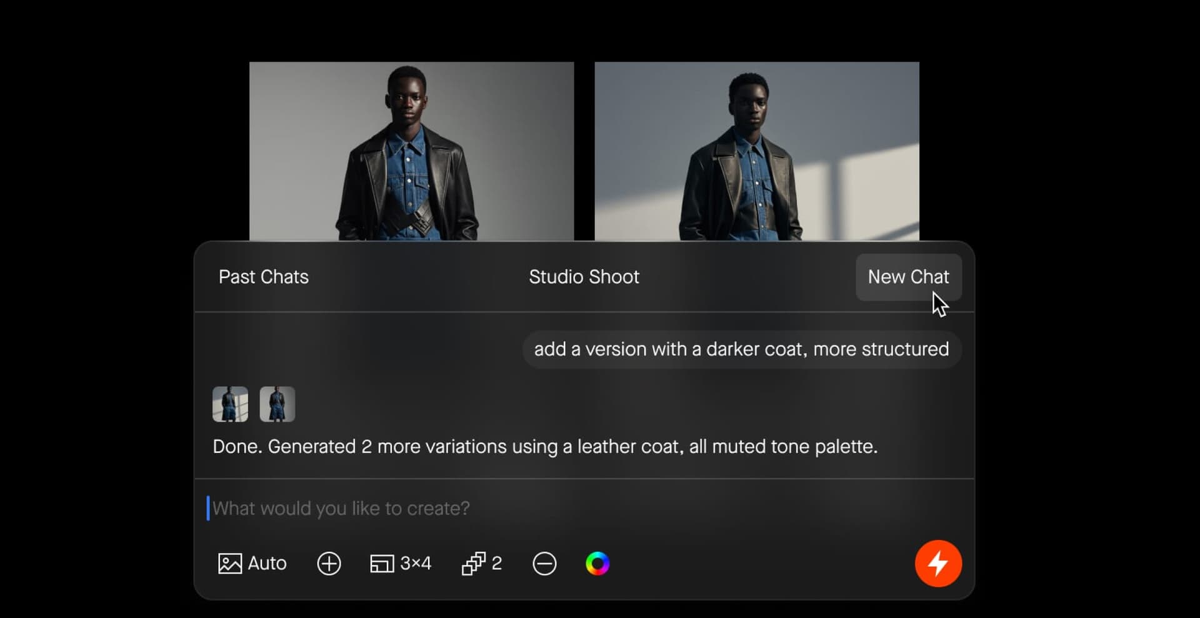Click the orange lightning generate button
This screenshot has width=1200, height=618.
(x=937, y=563)
